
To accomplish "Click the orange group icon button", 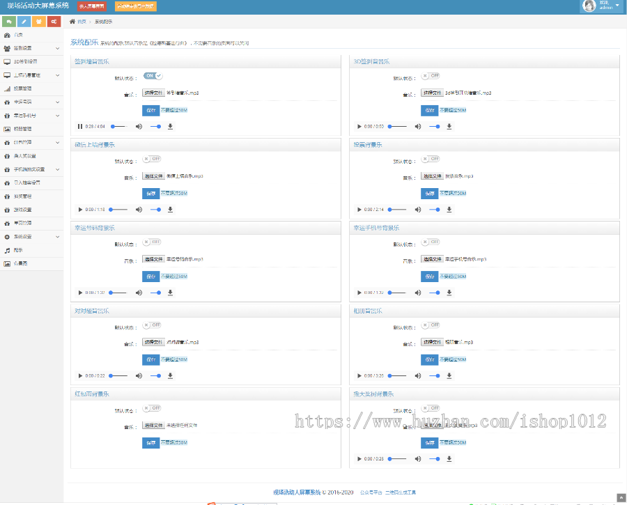I will pos(39,22).
